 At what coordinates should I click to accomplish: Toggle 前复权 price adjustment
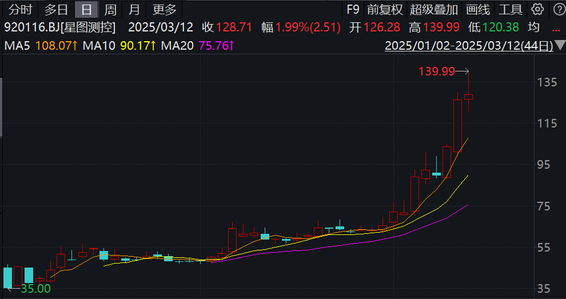point(385,9)
